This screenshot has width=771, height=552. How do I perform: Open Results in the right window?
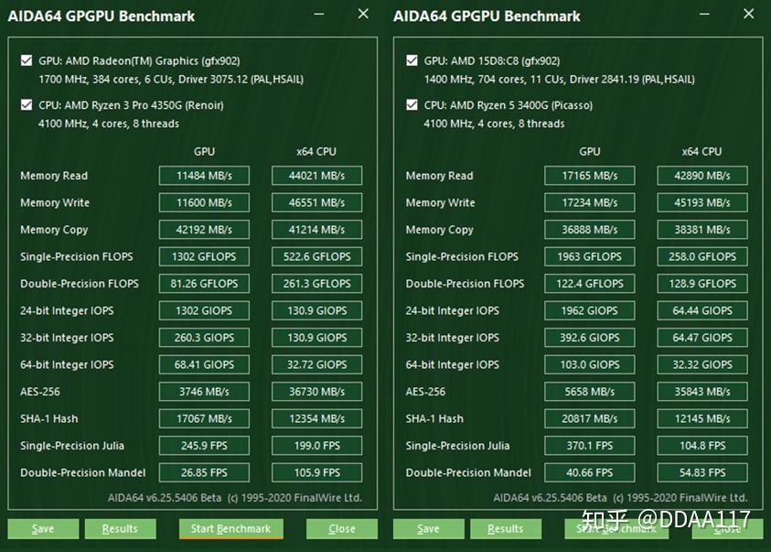[x=506, y=528]
